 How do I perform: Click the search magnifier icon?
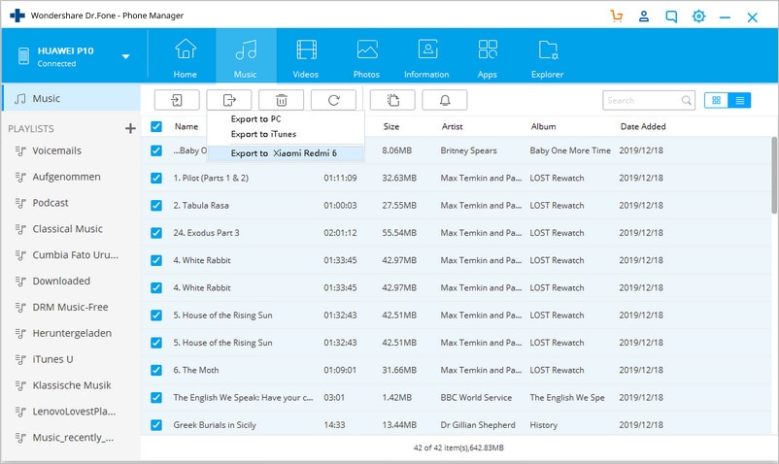tap(686, 100)
